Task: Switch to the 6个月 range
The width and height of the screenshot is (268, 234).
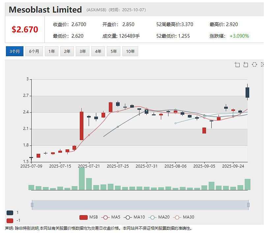Action: click(34, 51)
